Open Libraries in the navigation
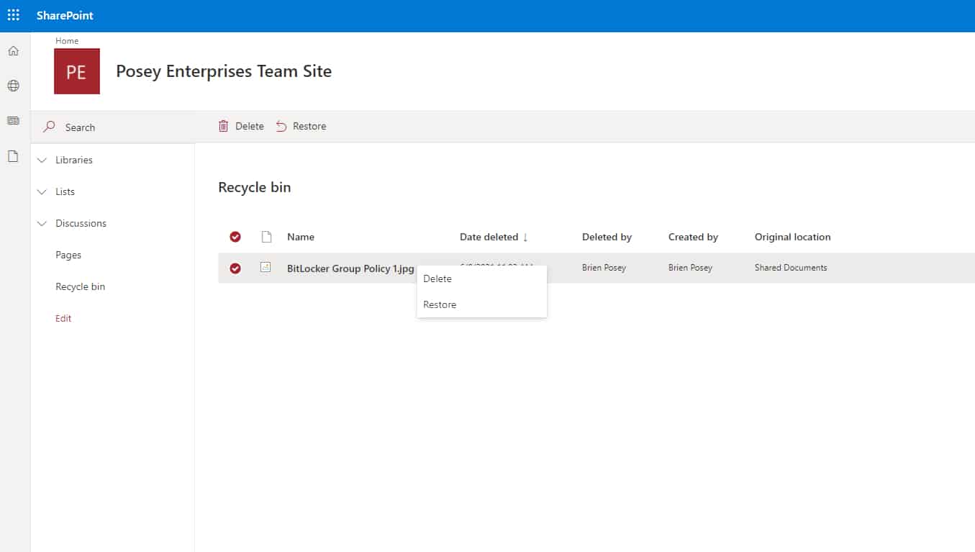Image resolution: width=975 pixels, height=552 pixels. pos(74,160)
